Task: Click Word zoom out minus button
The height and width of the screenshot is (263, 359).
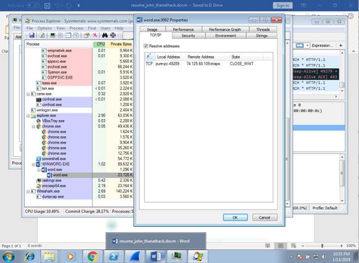Action: tap(303, 246)
